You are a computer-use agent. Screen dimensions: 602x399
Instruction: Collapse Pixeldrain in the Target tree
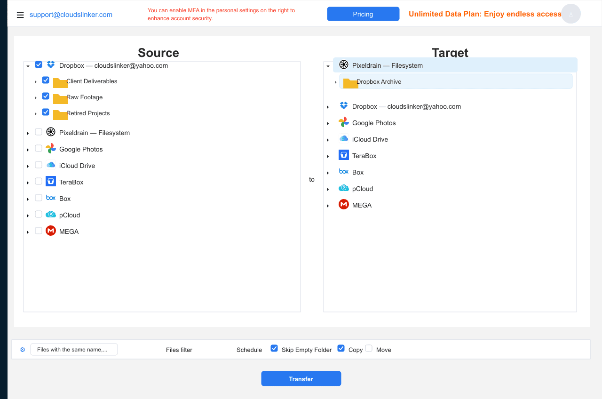point(328,66)
